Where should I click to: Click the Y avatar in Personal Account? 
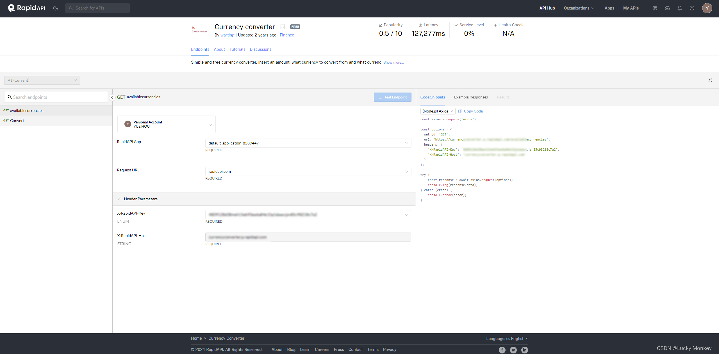click(x=128, y=124)
